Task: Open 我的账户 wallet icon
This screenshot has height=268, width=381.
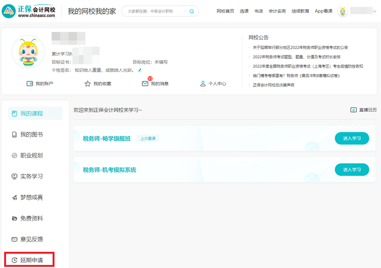Action: coord(30,83)
